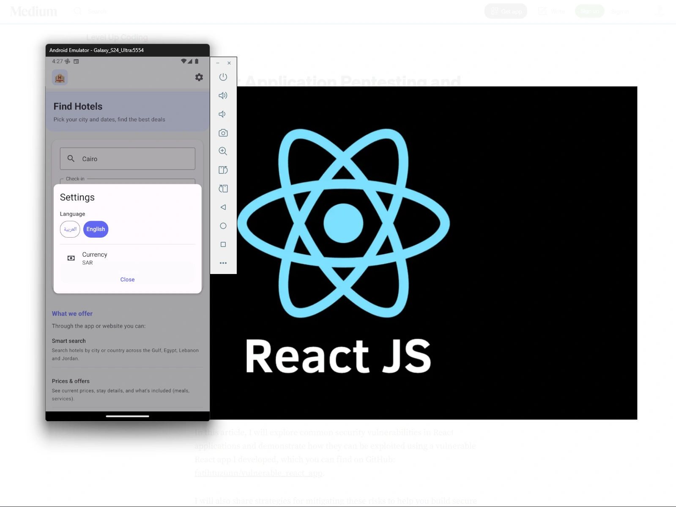
Task: Open the fatihtuzunn/vulnerable_react_app GitHub link
Action: [259, 473]
